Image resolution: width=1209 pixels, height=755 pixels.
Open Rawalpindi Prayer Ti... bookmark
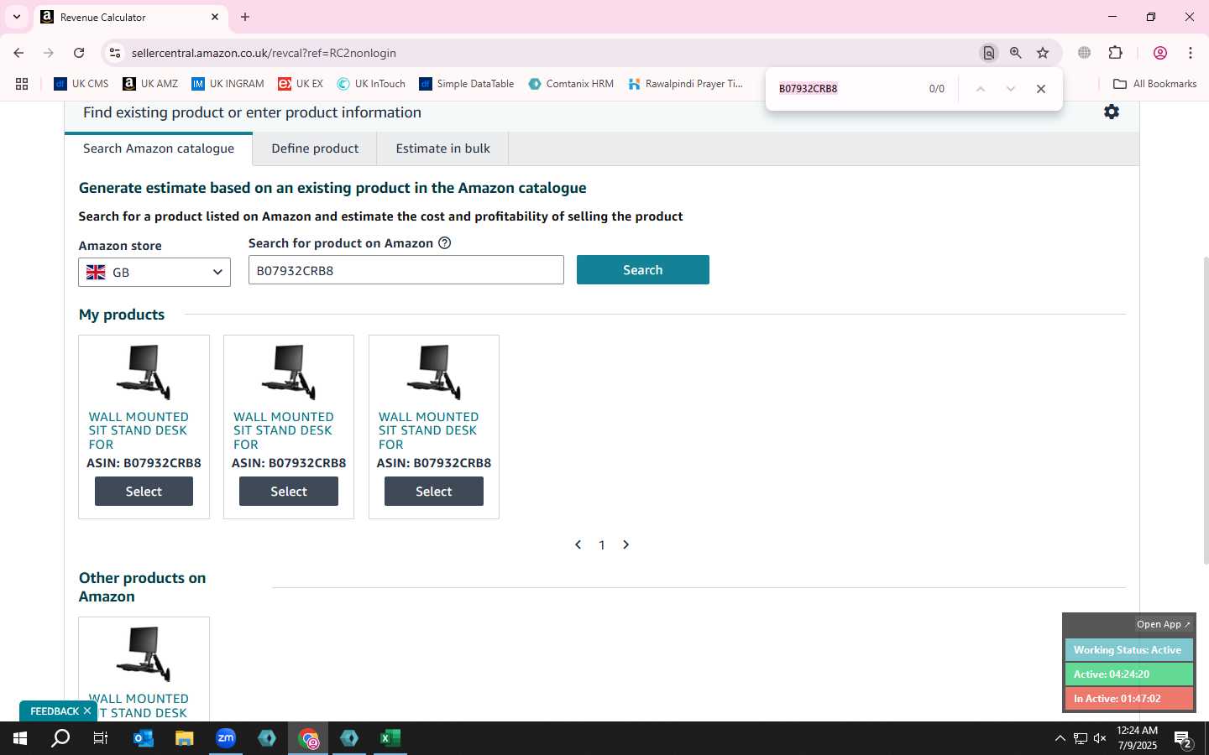685,84
